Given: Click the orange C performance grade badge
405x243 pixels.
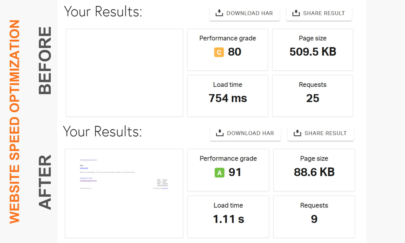Looking at the screenshot, I should pos(219,52).
